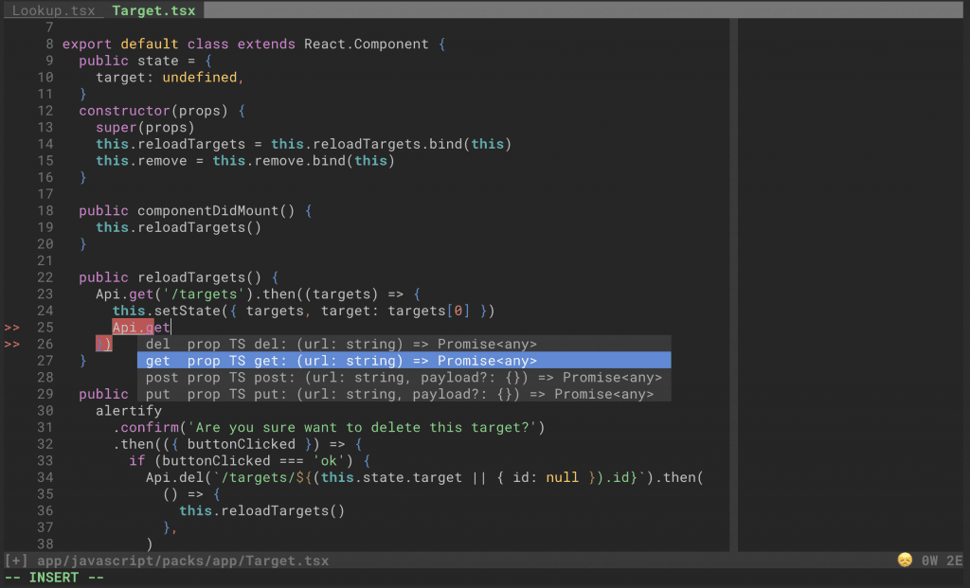Click the sad face status bar icon
The height and width of the screenshot is (588, 970).
coord(907,560)
